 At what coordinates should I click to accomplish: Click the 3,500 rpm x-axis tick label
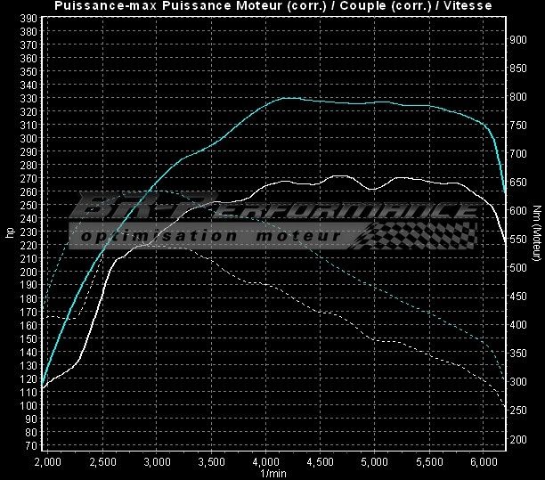(210, 462)
